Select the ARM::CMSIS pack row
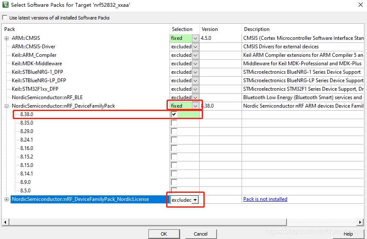This screenshot has width=367, height=239. point(26,38)
